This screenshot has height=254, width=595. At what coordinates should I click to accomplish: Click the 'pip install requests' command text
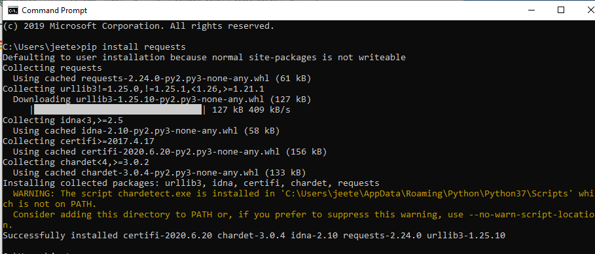coord(134,47)
